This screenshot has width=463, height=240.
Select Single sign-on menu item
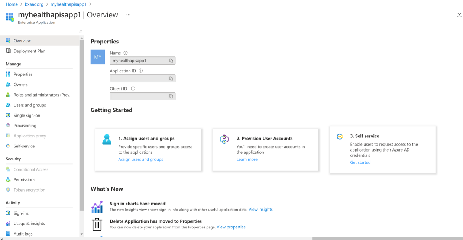27,116
